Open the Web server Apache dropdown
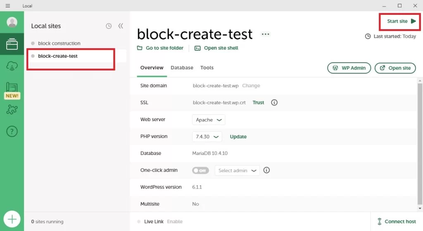Viewport: 423px width, 231px height. [x=209, y=120]
